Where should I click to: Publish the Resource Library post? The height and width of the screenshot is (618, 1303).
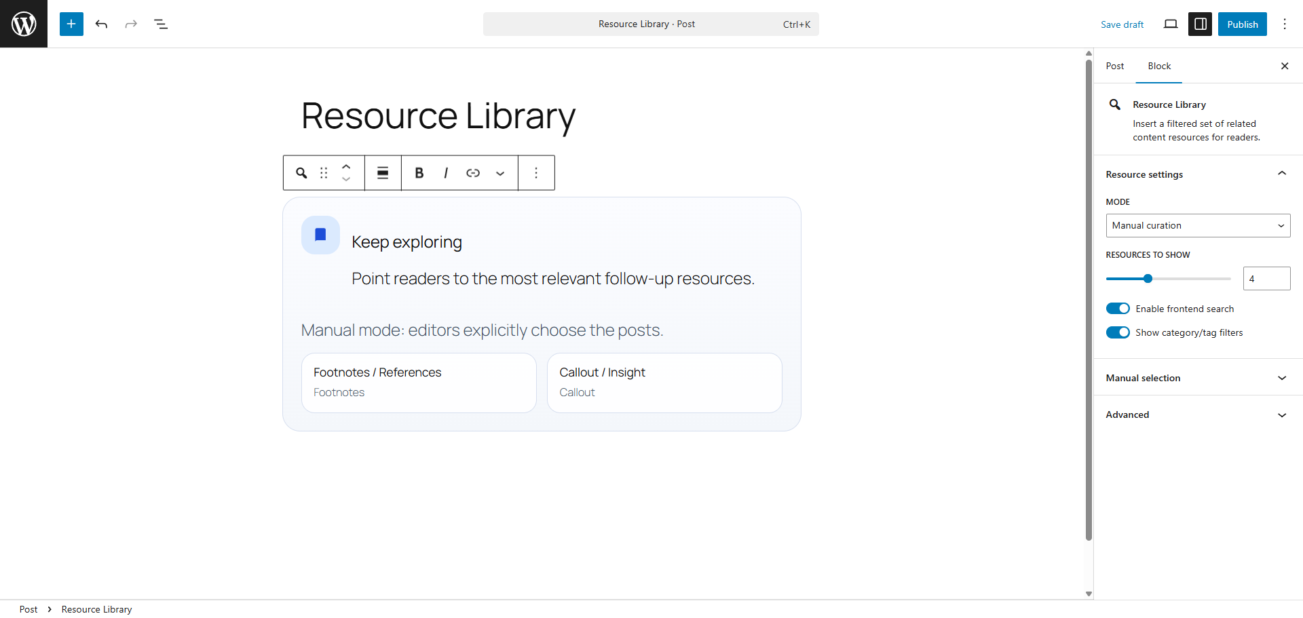[1243, 24]
